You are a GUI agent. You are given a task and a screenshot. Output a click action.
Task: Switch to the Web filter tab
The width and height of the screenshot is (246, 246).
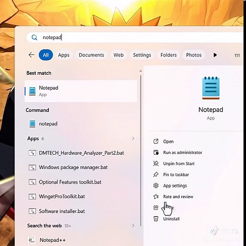pos(118,55)
